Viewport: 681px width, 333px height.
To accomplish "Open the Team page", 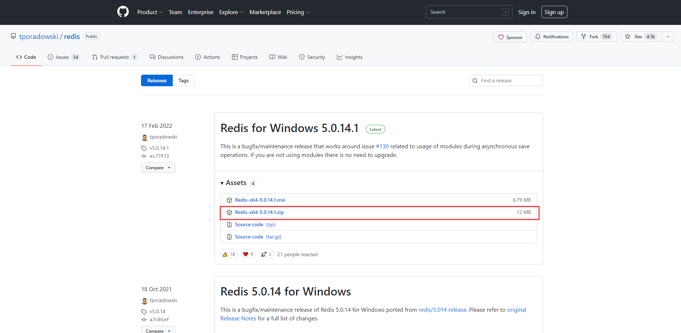I will (x=175, y=12).
